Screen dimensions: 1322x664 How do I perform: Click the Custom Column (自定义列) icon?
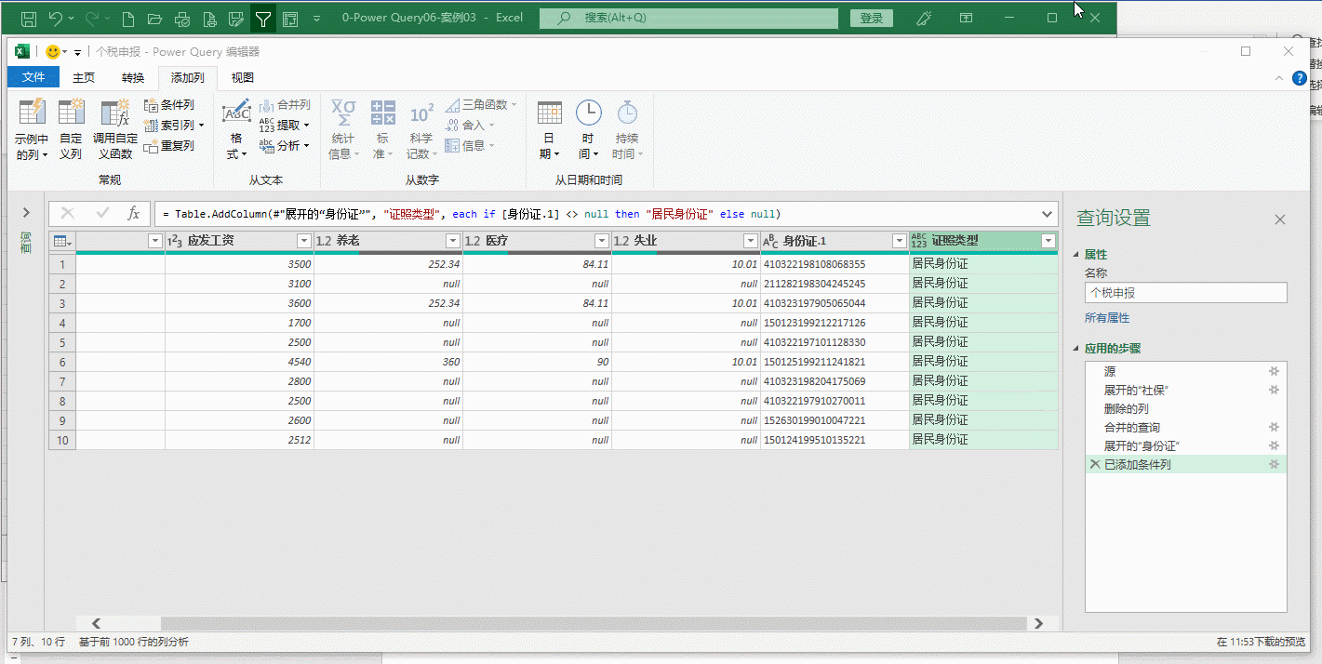(x=72, y=113)
